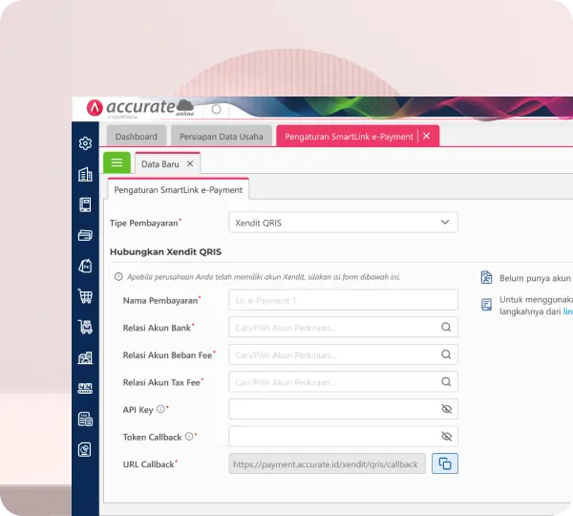
Task: Search accounts in Relasi Akun Tax Fee
Action: (446, 382)
